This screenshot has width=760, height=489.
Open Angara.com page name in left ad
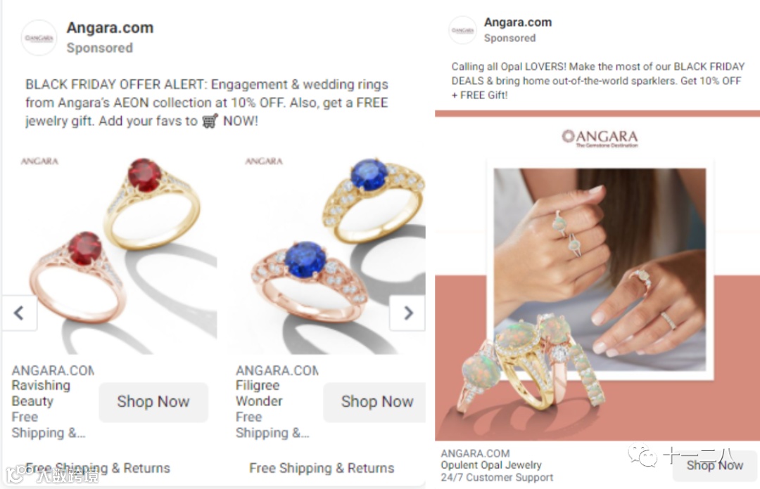coord(110,28)
